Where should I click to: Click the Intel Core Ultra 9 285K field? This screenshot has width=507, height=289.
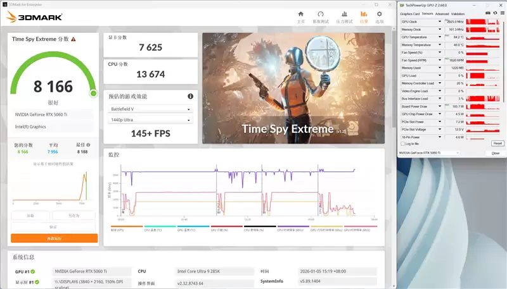[x=215, y=271]
